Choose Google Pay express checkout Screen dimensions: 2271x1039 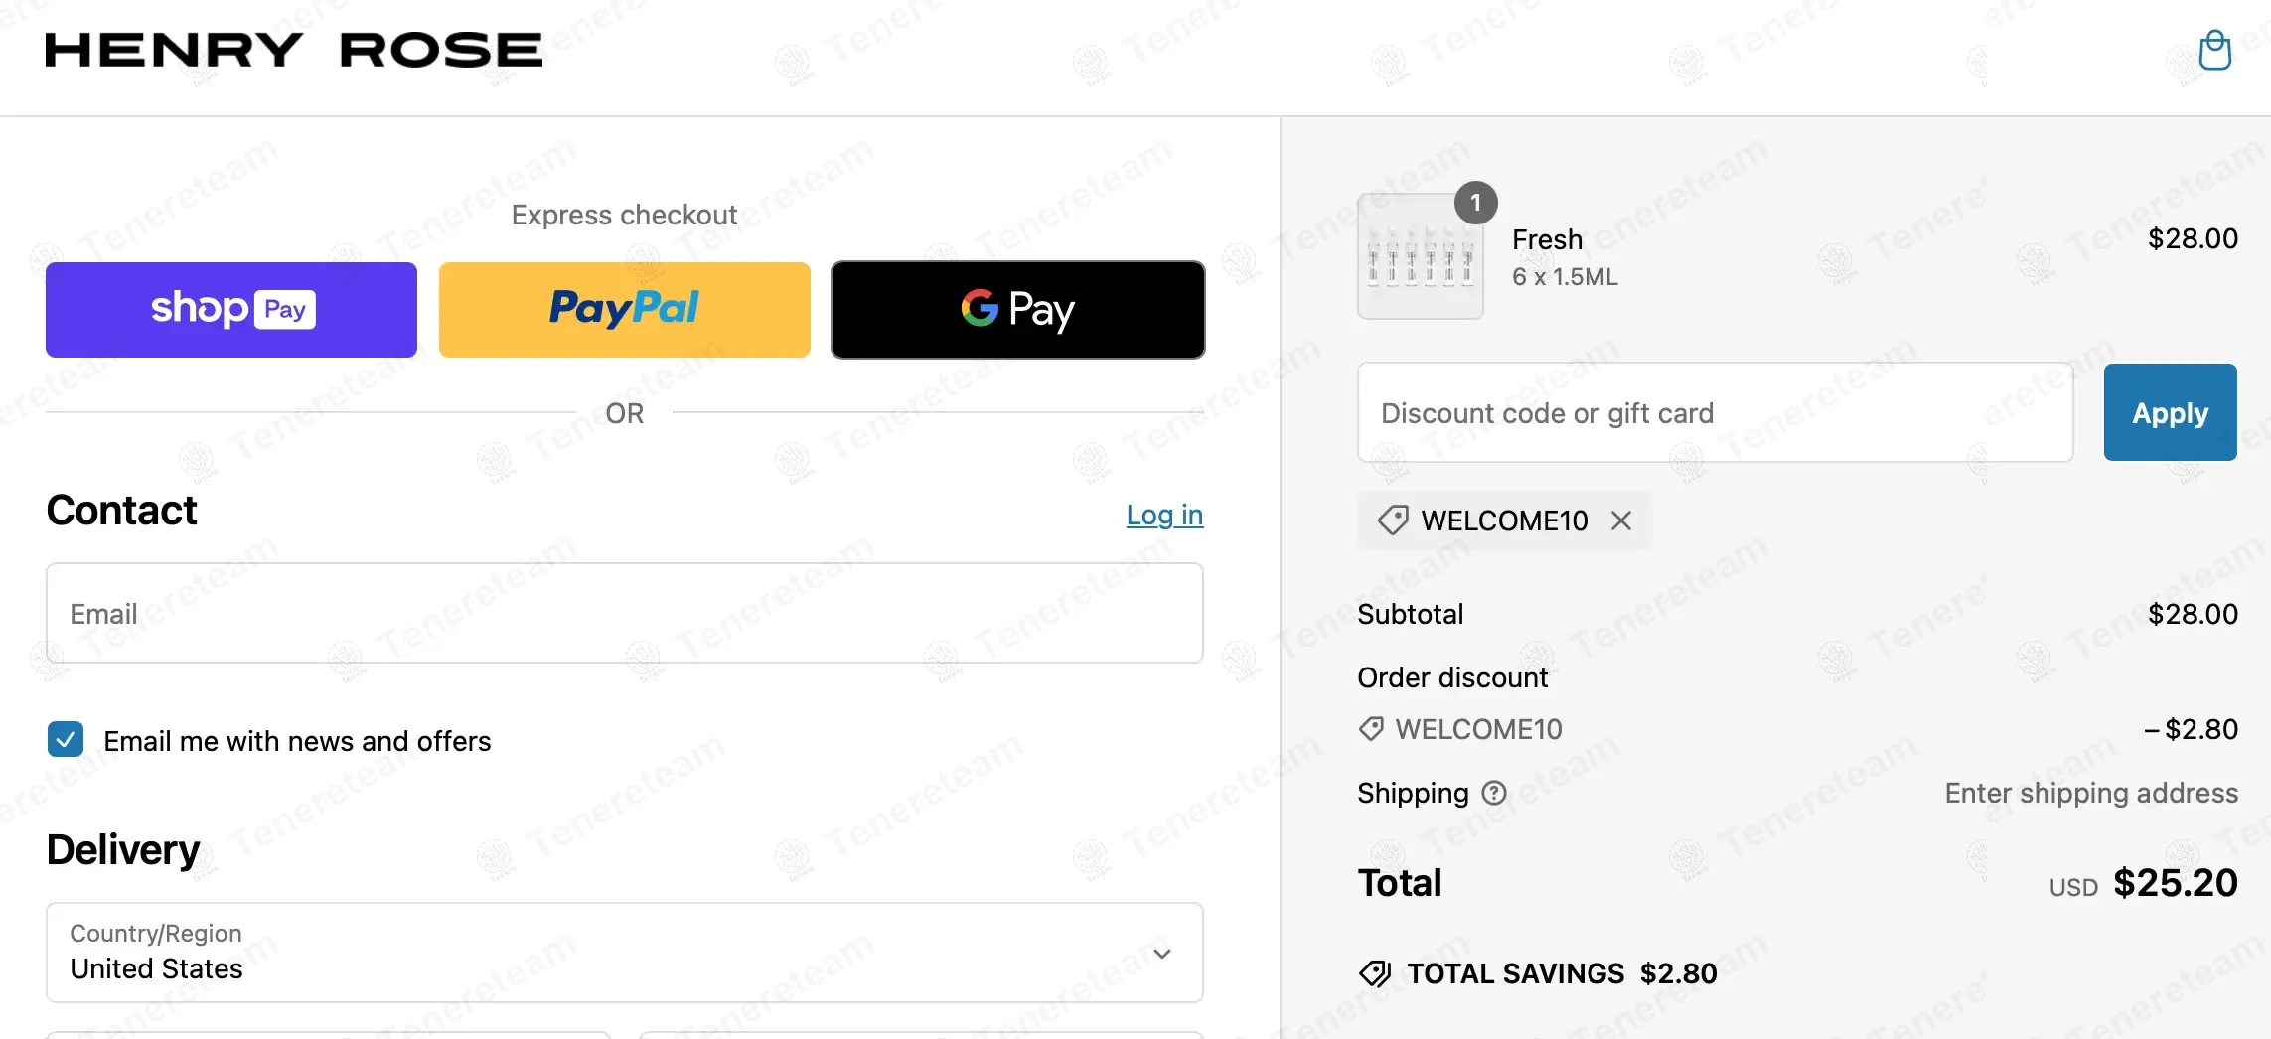pyautogui.click(x=1017, y=309)
